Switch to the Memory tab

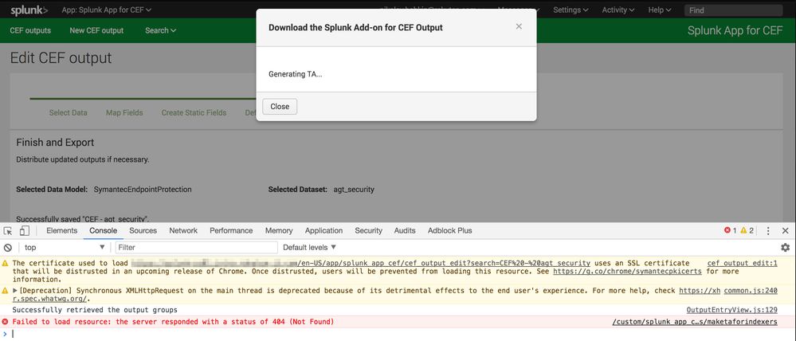click(279, 230)
